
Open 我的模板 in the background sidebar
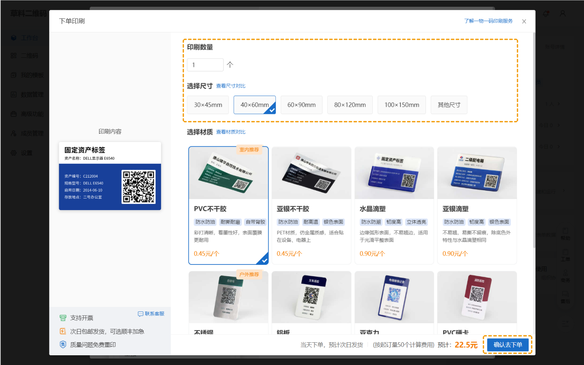click(x=27, y=75)
